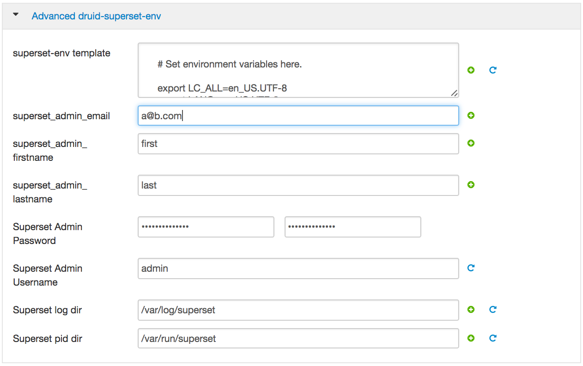Viewport: 583px width, 366px height.
Task: Click green plus icon beside superset_admin_lastname
Action: 471,185
